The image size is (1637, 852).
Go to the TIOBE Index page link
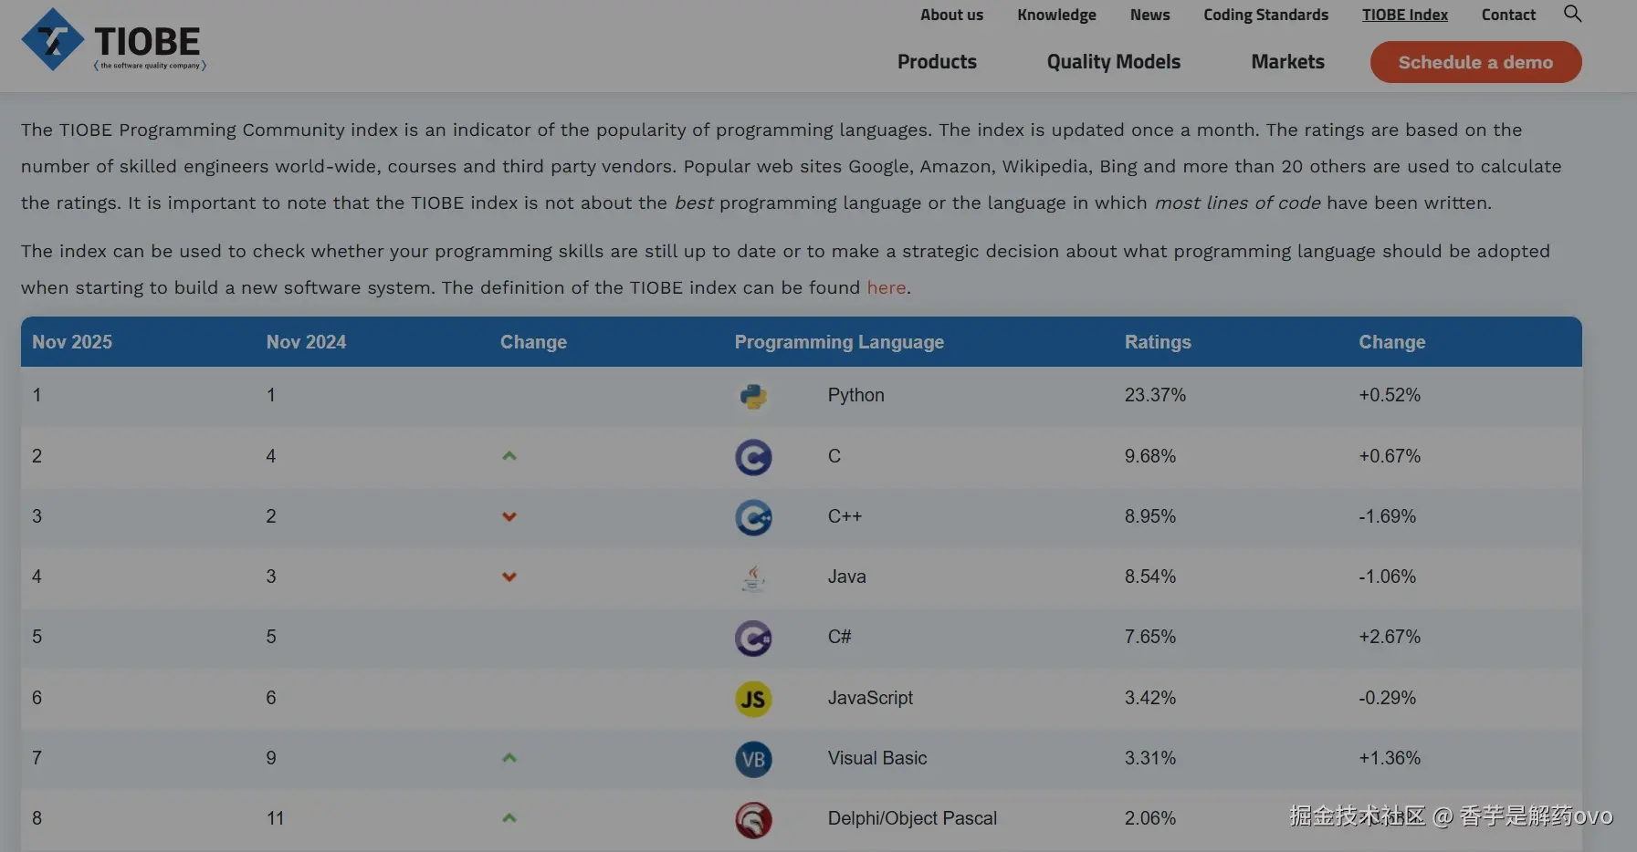click(x=1404, y=15)
